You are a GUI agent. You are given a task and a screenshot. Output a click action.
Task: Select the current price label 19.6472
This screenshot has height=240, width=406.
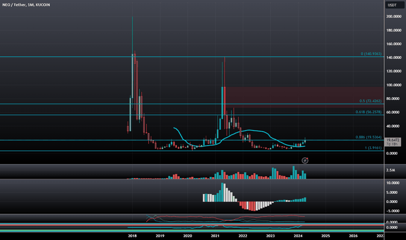tap(392, 140)
